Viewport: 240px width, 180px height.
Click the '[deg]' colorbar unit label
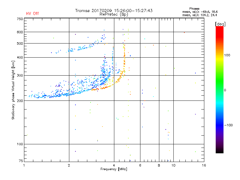[x=220, y=24]
